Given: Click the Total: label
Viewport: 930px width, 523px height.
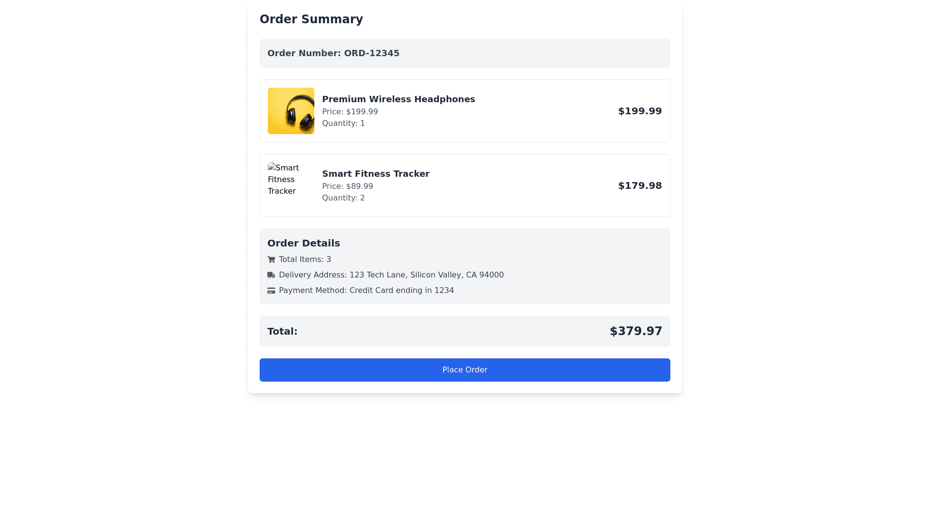Looking at the screenshot, I should coord(282,331).
